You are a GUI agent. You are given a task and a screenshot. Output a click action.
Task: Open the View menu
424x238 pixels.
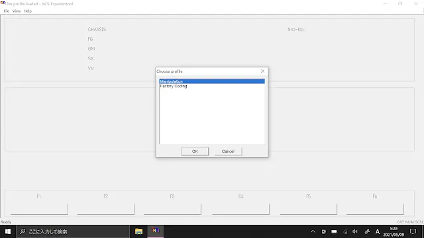pyautogui.click(x=17, y=11)
